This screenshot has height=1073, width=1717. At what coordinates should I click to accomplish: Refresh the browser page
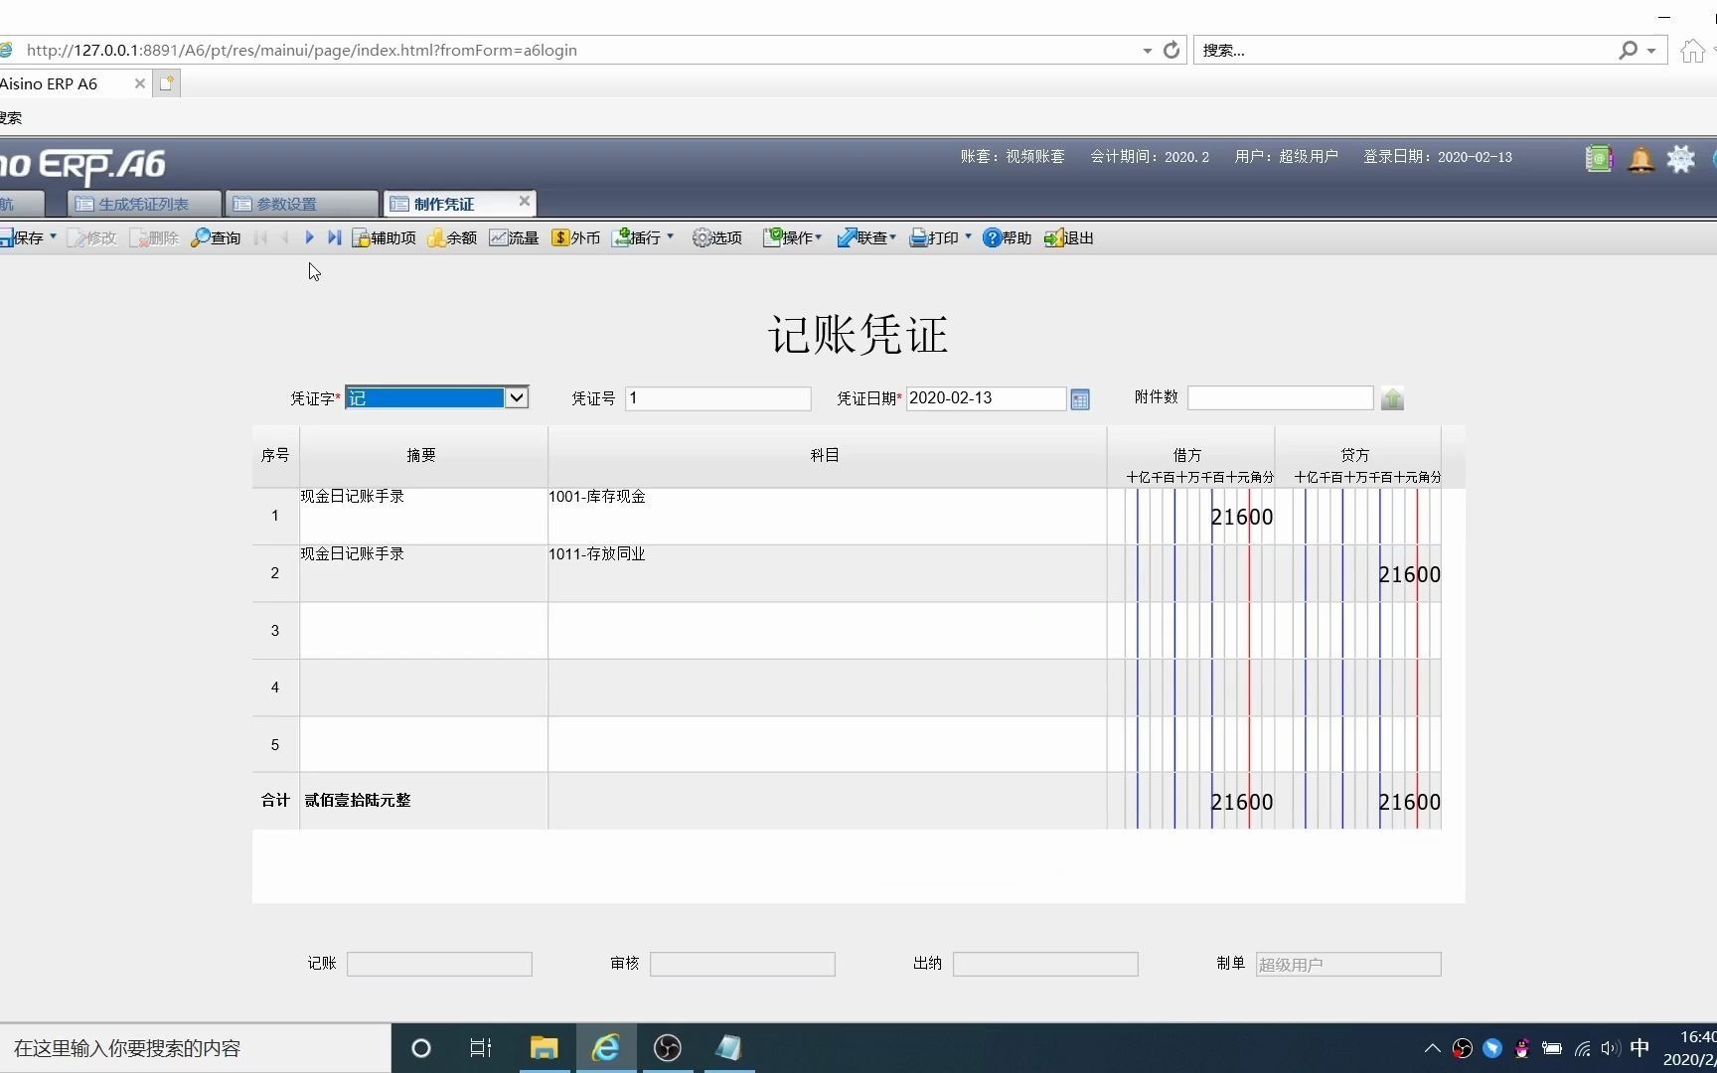1171,50
